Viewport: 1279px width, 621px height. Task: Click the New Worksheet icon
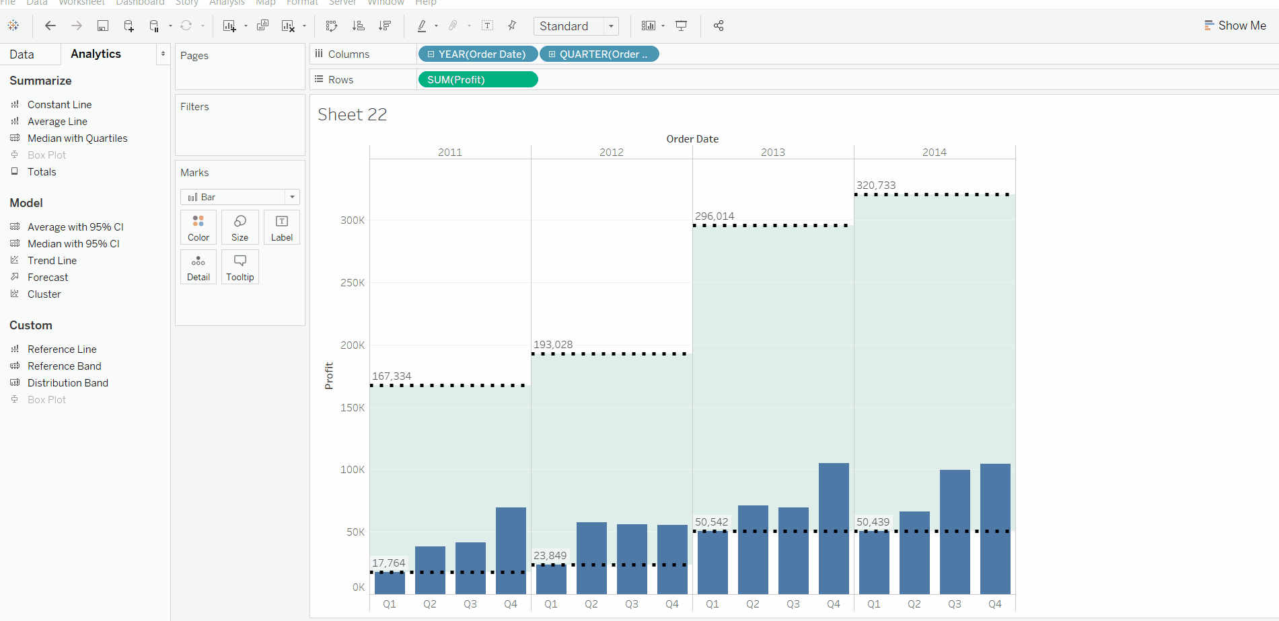pyautogui.click(x=229, y=26)
